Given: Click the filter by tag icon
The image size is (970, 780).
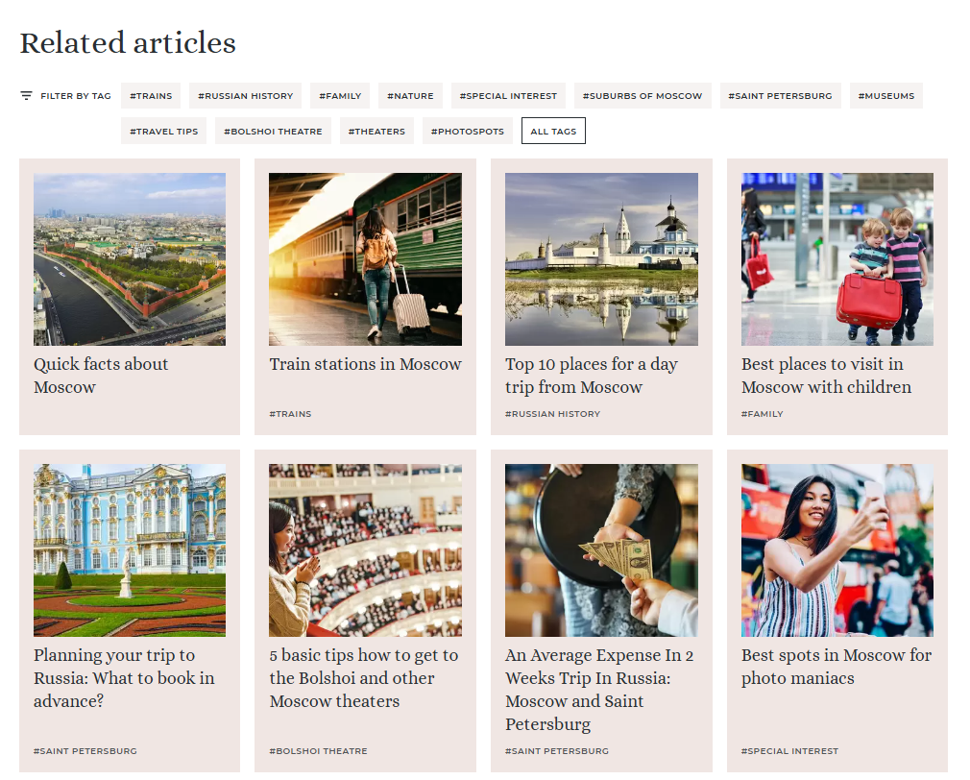Looking at the screenshot, I should (26, 96).
